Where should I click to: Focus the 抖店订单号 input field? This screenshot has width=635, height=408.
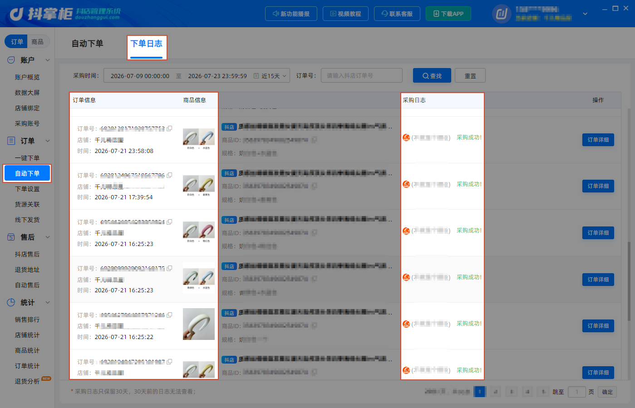pos(362,75)
